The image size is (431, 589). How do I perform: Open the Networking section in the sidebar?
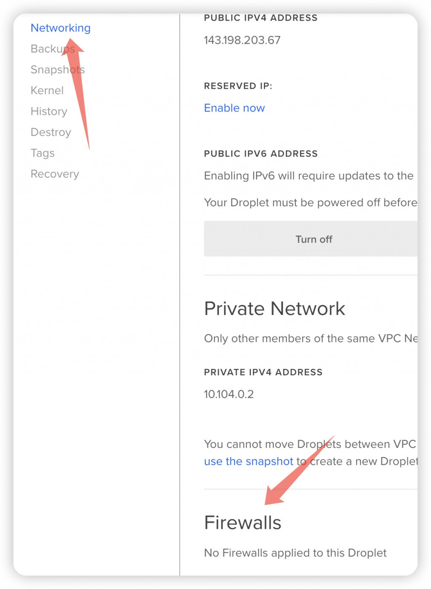point(61,28)
